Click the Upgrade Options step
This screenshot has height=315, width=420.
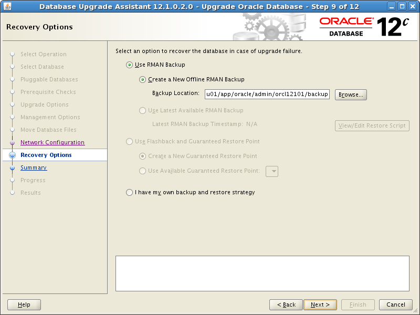pos(45,104)
